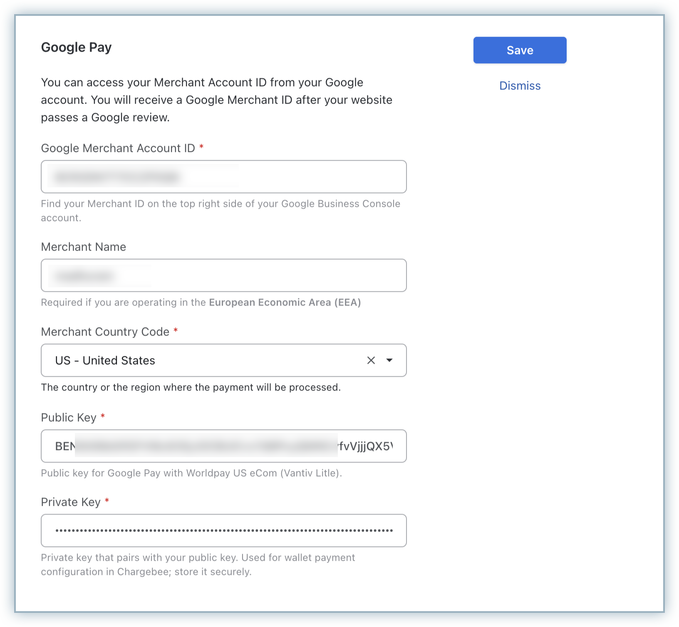Click the Worldpay US eCom hint text
The width and height of the screenshot is (679, 627).
[191, 473]
